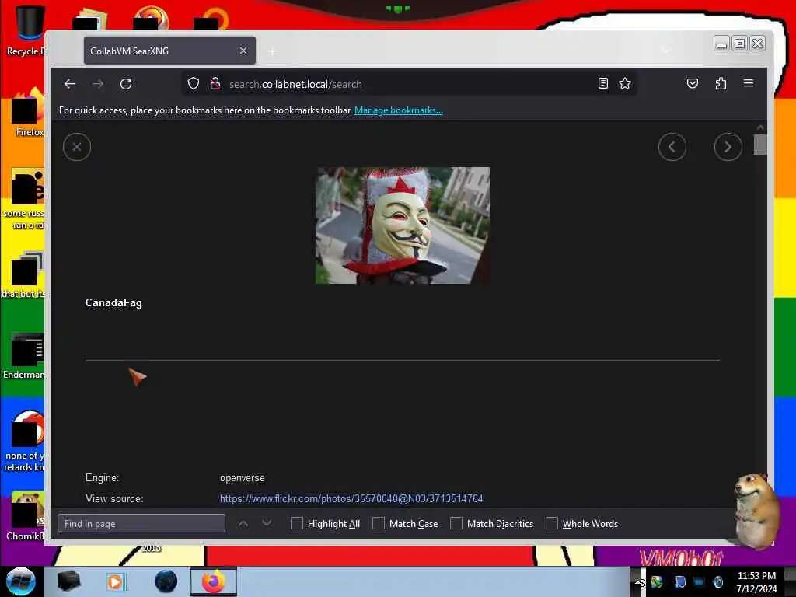Open the ChomikBox desktop icon

(26, 516)
